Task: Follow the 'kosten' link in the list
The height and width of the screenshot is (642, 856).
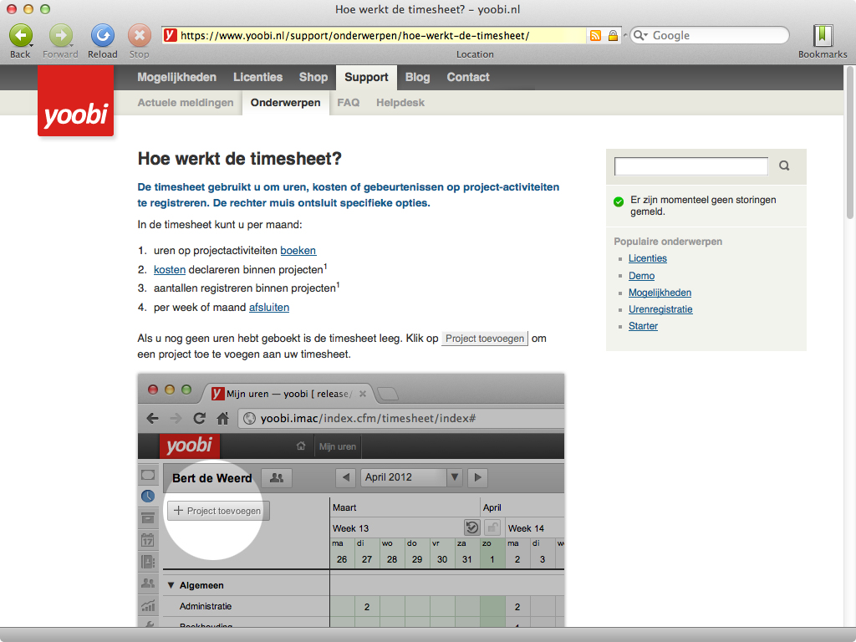Action: (x=170, y=270)
